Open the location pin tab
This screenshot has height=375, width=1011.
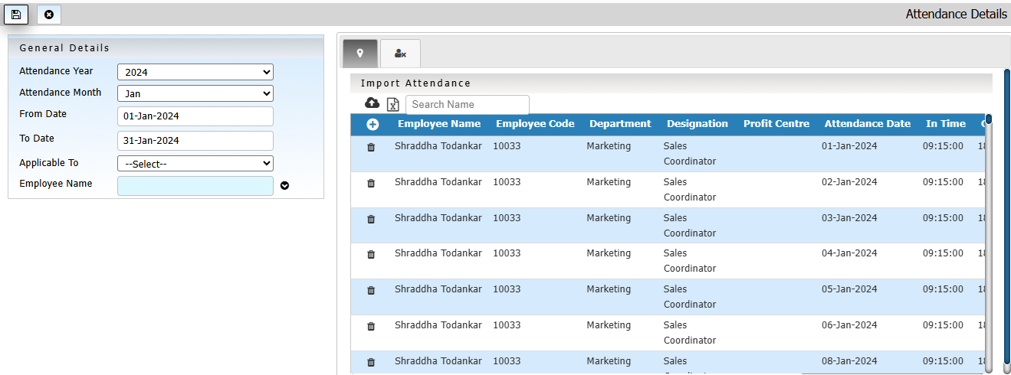click(360, 54)
